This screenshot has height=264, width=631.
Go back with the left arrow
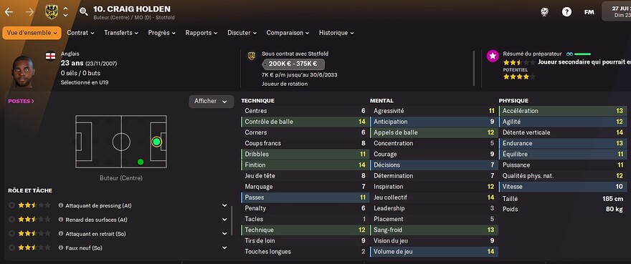[9, 12]
